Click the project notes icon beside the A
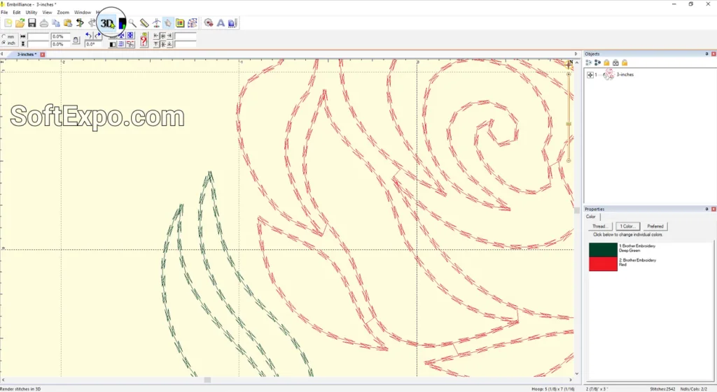Image resolution: width=717 pixels, height=392 pixels. (x=232, y=23)
